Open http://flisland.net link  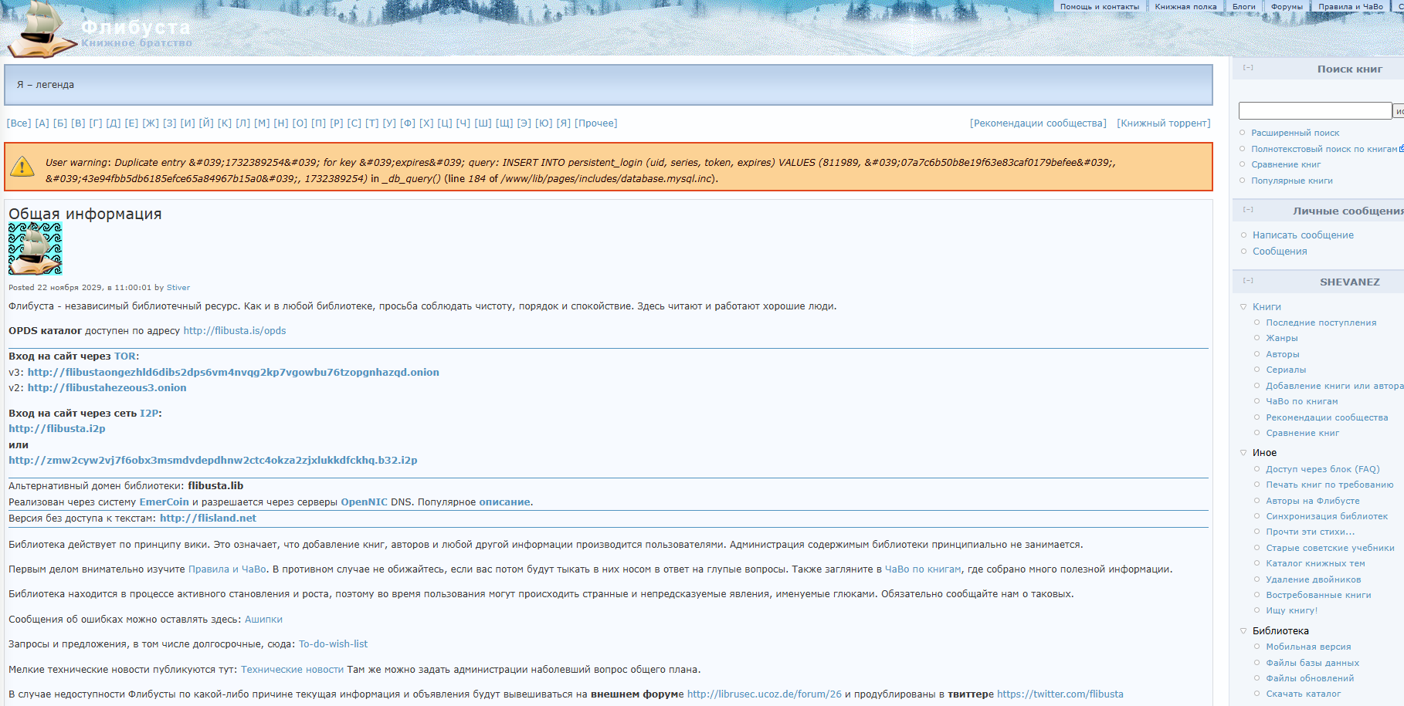click(208, 519)
